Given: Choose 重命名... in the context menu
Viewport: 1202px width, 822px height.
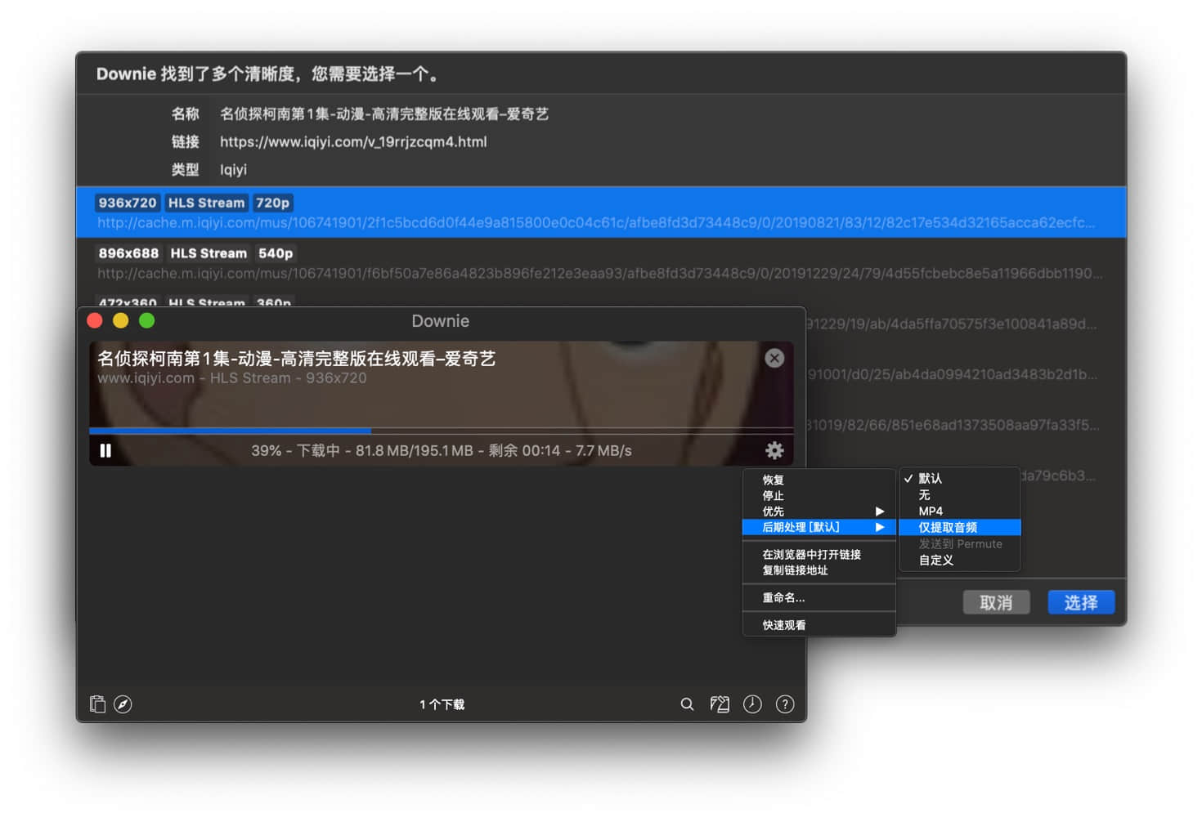Looking at the screenshot, I should [819, 598].
